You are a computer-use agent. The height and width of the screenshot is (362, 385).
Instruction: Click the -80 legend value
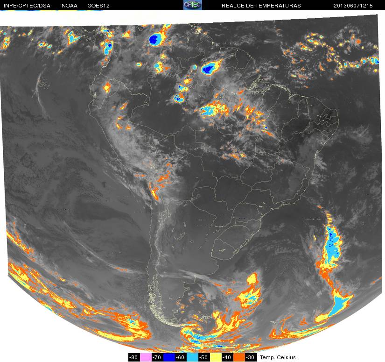(x=134, y=357)
